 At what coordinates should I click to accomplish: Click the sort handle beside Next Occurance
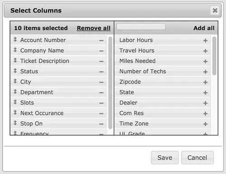click(x=15, y=112)
